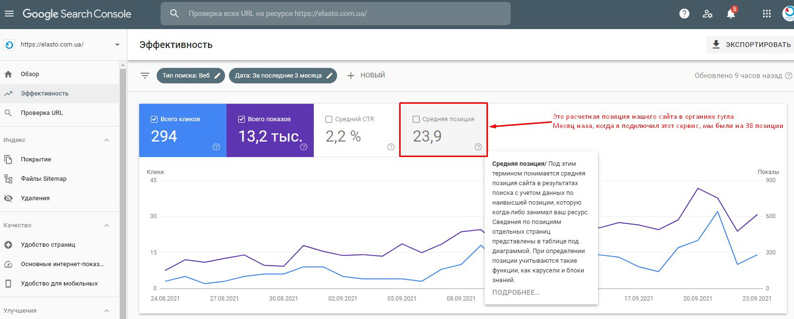Viewport: 794px width, 319px height.
Task: Click help icon next to 'Обновлено 9 часов назад'
Action: click(x=789, y=76)
